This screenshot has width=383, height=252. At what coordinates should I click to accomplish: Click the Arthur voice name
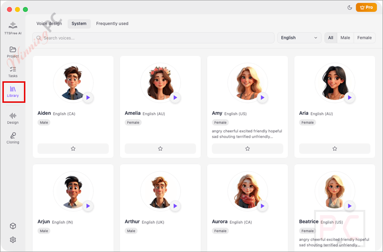click(x=132, y=221)
